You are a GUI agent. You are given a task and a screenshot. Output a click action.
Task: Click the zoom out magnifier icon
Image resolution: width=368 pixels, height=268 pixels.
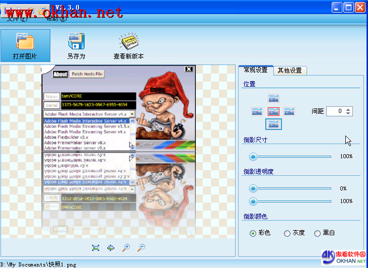(141, 247)
